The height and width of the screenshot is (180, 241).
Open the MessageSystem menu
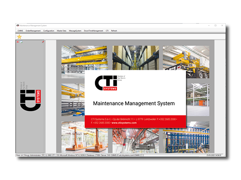75,31
